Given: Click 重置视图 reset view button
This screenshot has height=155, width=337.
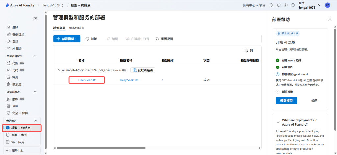Looking at the screenshot, I should [164, 39].
